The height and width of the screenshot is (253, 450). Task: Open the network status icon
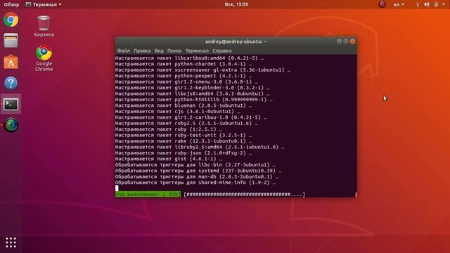[418, 5]
